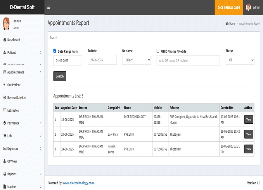The height and width of the screenshot is (190, 263).
Task: Click the Review Date List clock icon
Action: (x=5, y=98)
